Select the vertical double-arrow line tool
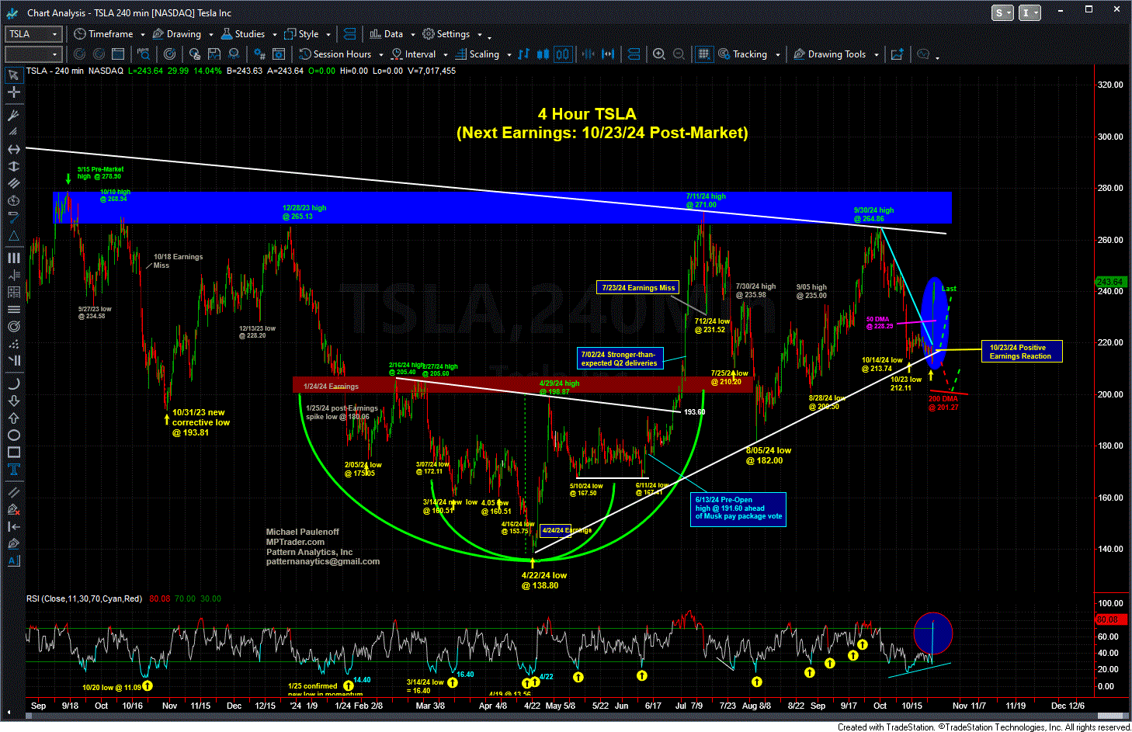Viewport: 1132px width, 732px height. (x=13, y=166)
